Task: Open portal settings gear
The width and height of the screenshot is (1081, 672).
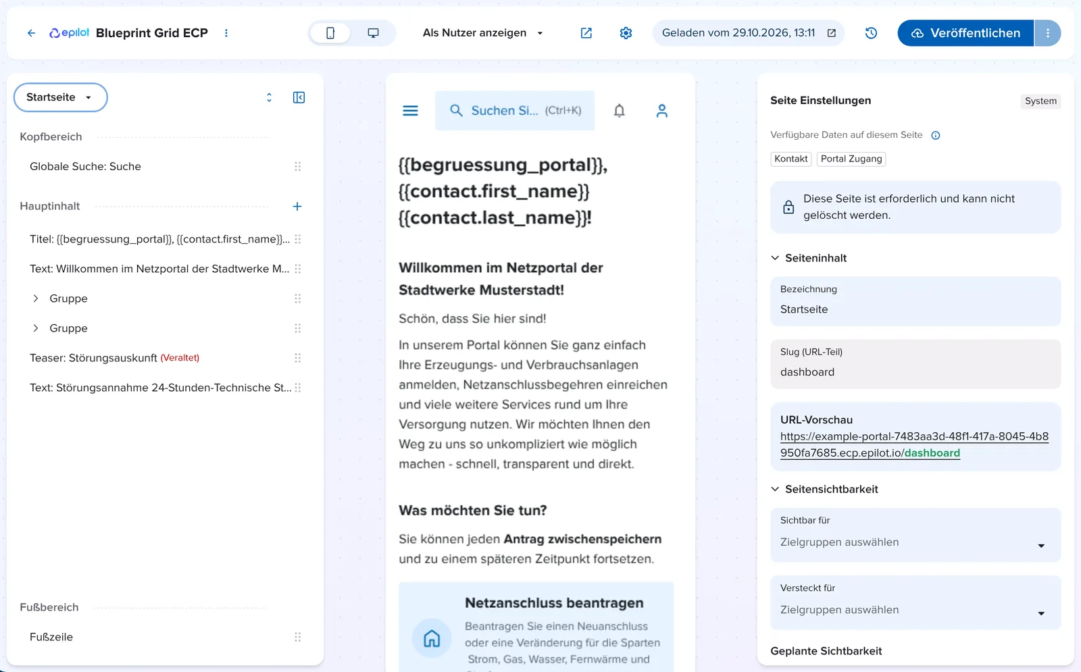Action: 626,33
